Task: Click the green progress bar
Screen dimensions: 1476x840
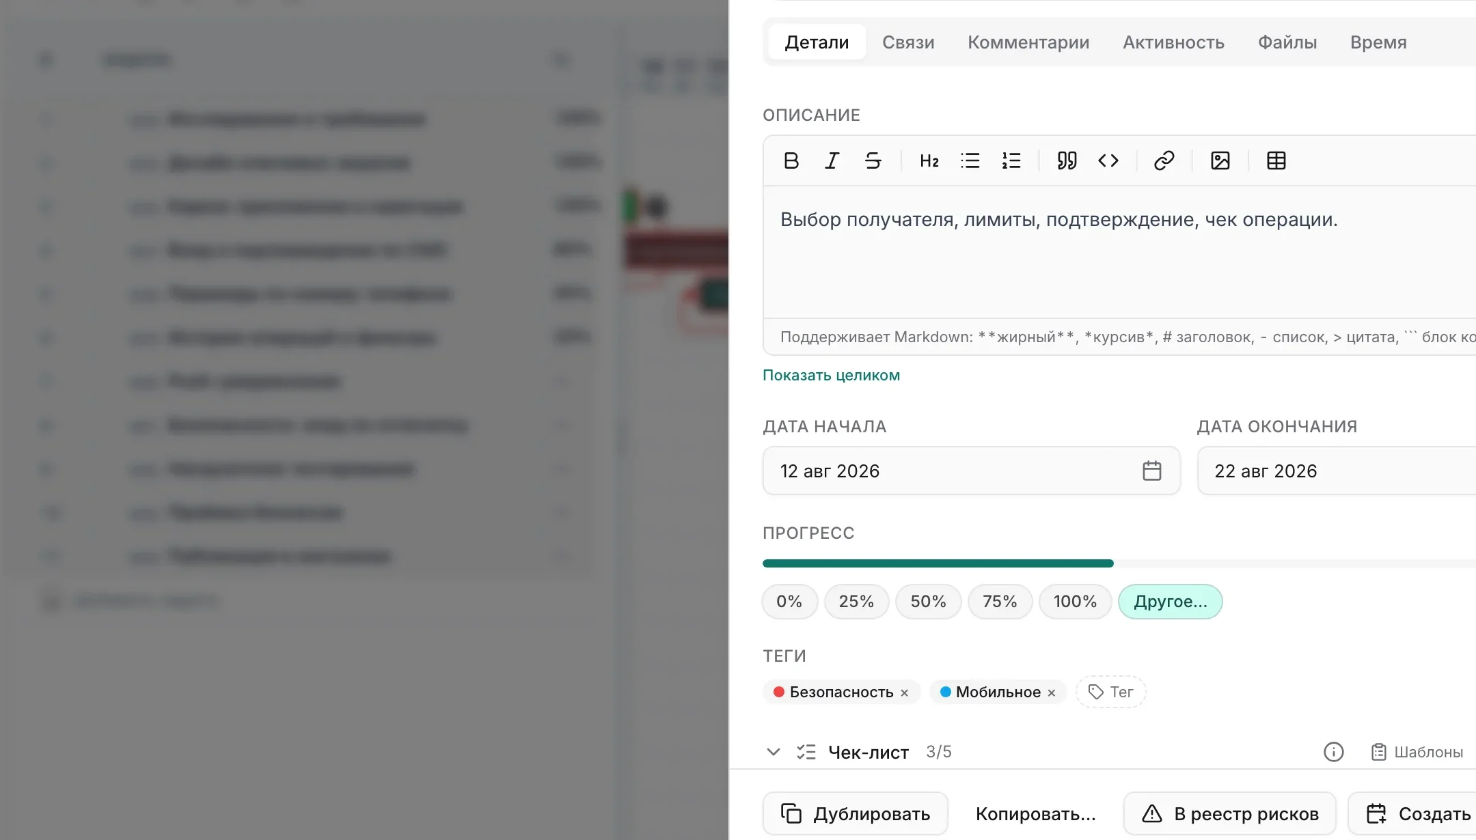Action: tap(938, 563)
